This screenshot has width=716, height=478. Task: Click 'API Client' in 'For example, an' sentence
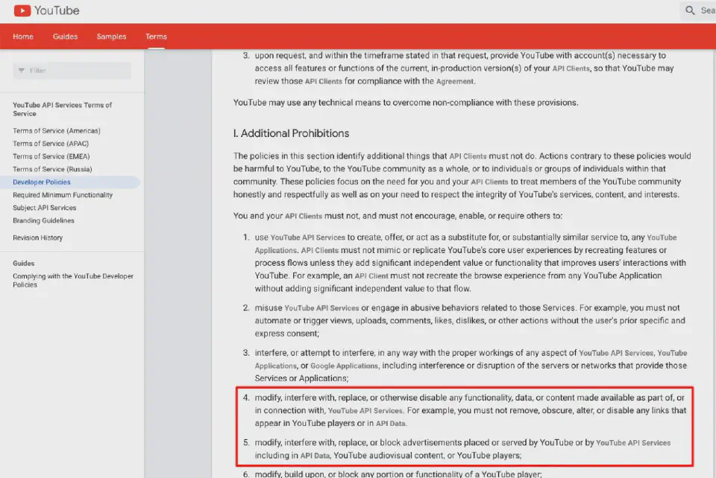[371, 275]
